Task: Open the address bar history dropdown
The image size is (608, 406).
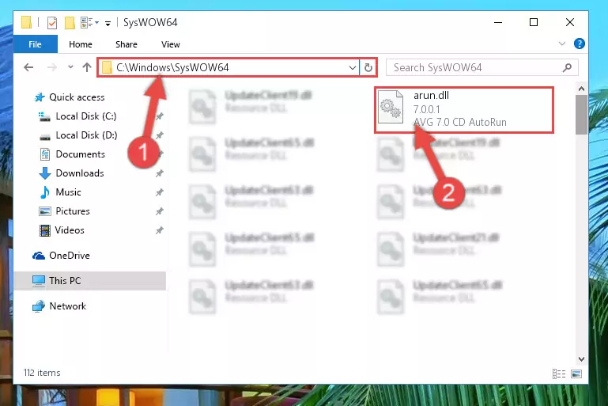Action: (352, 68)
